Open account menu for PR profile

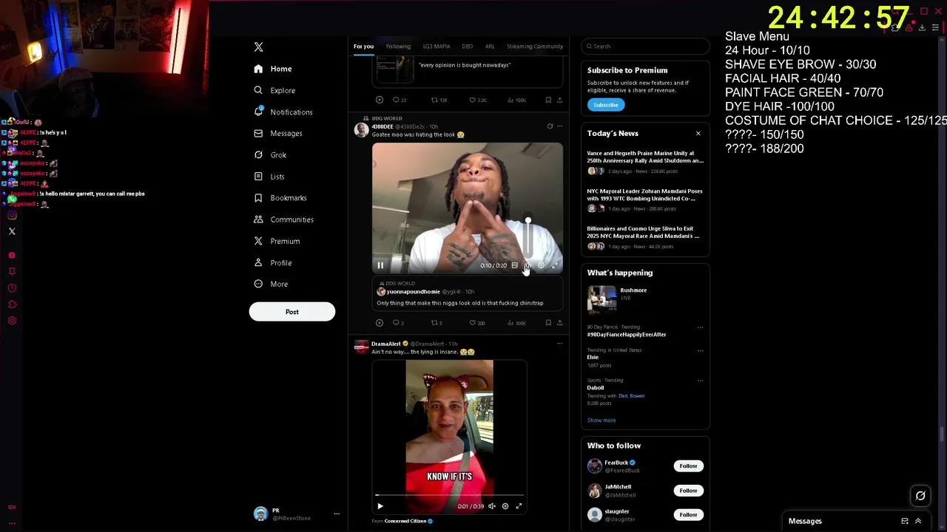(337, 514)
